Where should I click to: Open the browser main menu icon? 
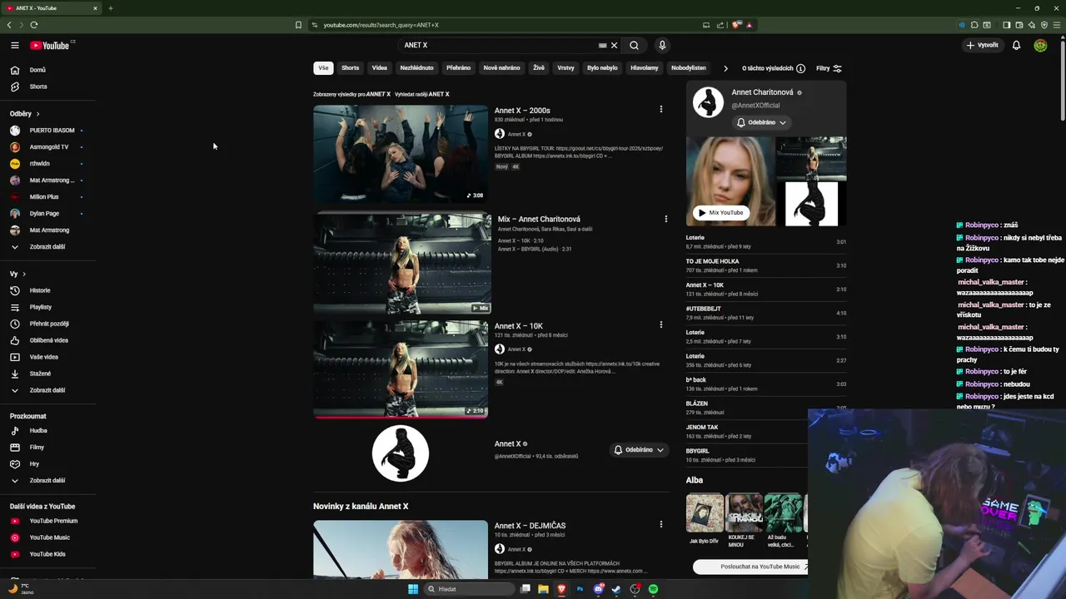(x=1056, y=25)
